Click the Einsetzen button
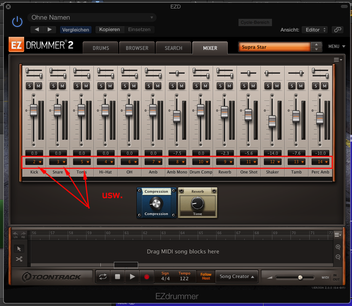 click(139, 29)
